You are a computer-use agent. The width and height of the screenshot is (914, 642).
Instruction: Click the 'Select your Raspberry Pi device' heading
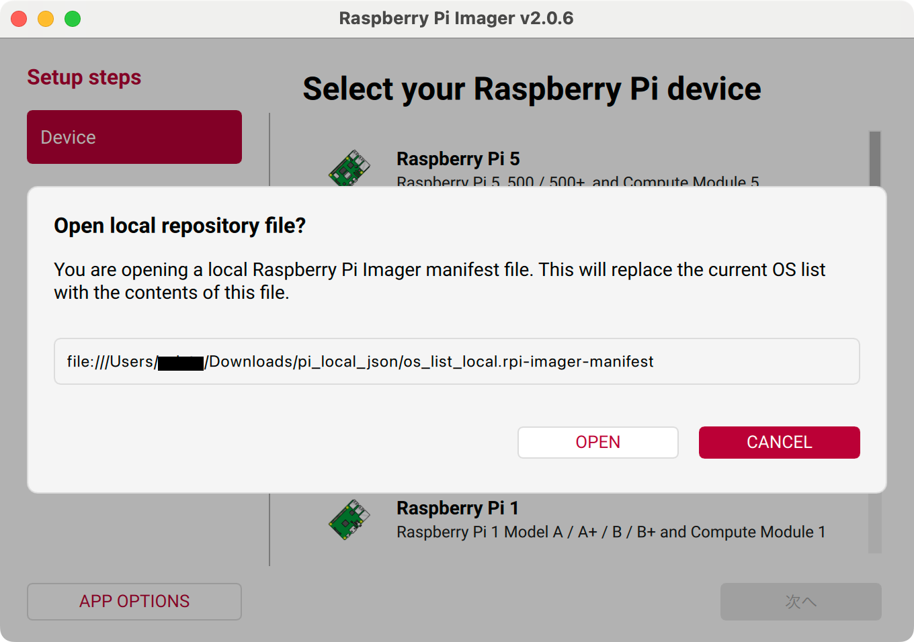click(x=532, y=89)
